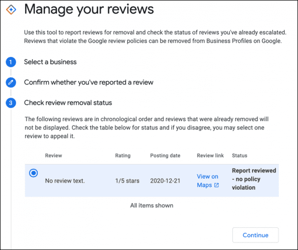This screenshot has width=298, height=250.
Task: Expand the Select a business step
Action: [x=50, y=62]
